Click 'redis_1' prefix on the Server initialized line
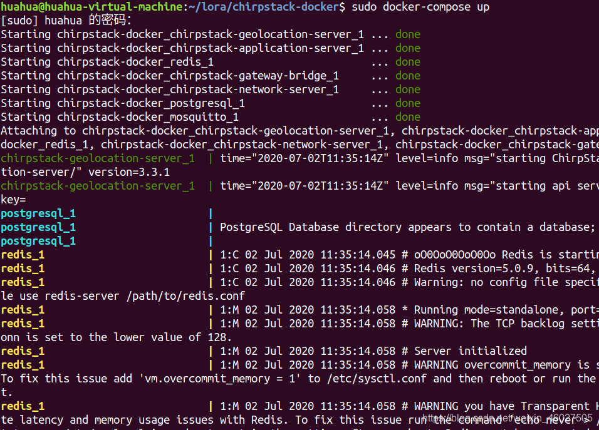The width and height of the screenshot is (599, 430). click(23, 351)
